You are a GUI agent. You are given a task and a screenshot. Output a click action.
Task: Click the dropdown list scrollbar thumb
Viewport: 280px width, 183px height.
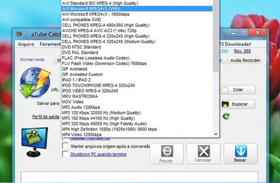pos(216,36)
